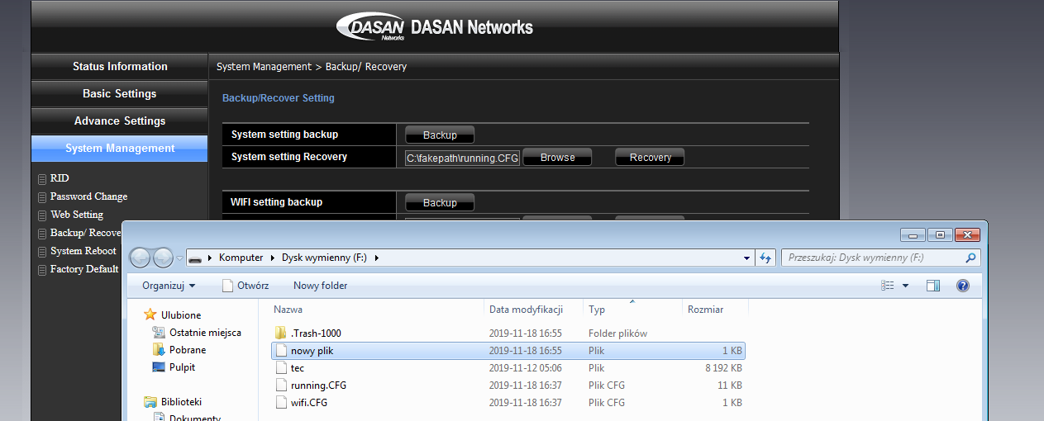This screenshot has width=1044, height=421.
Task: Open the System Reboot page
Action: 83,251
